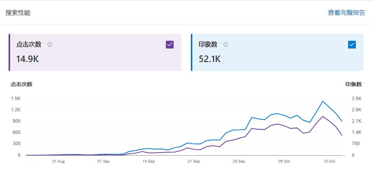Click the 07 Sep date label

click(103, 161)
